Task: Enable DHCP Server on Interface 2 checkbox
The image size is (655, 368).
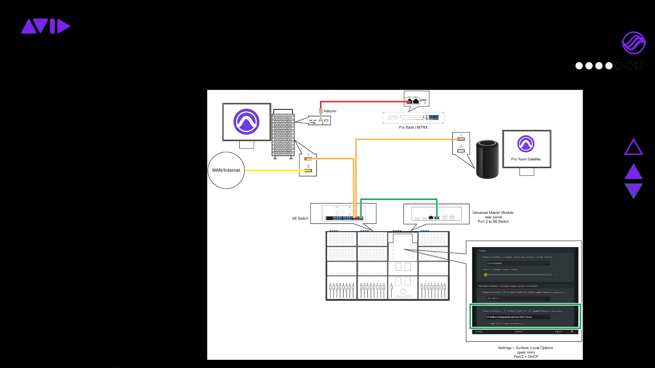Action: 485,323
